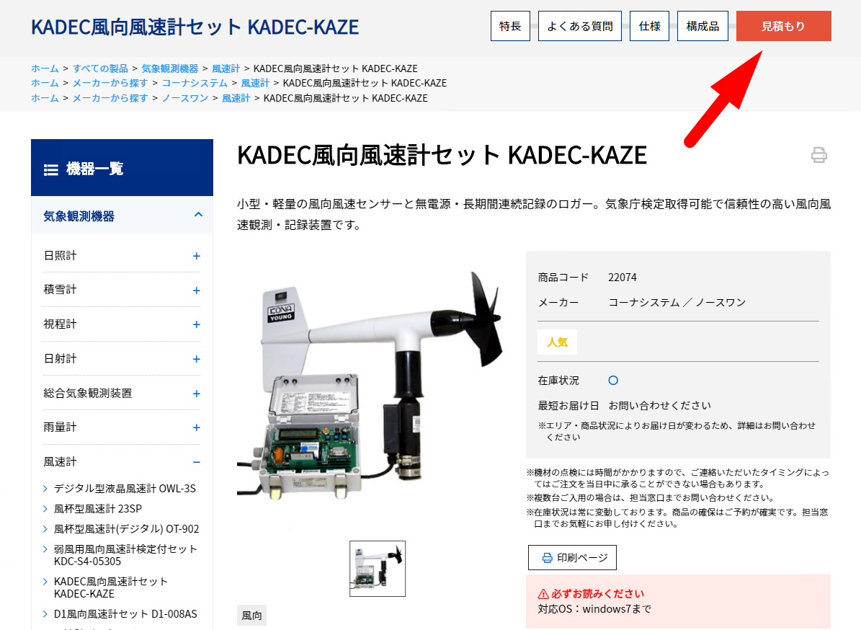Expand the 視程計 category

point(195,324)
